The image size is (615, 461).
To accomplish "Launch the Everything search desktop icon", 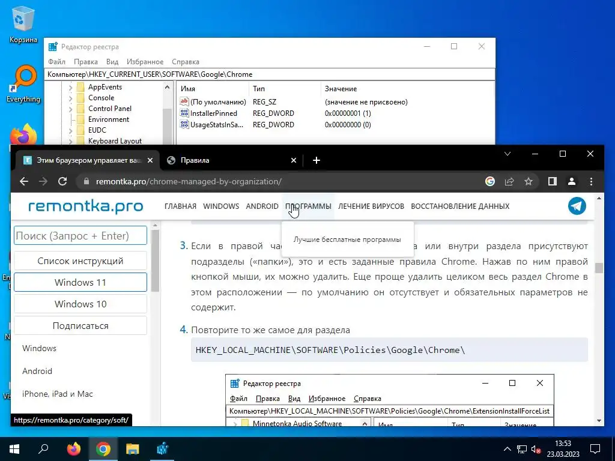I will coord(23,83).
